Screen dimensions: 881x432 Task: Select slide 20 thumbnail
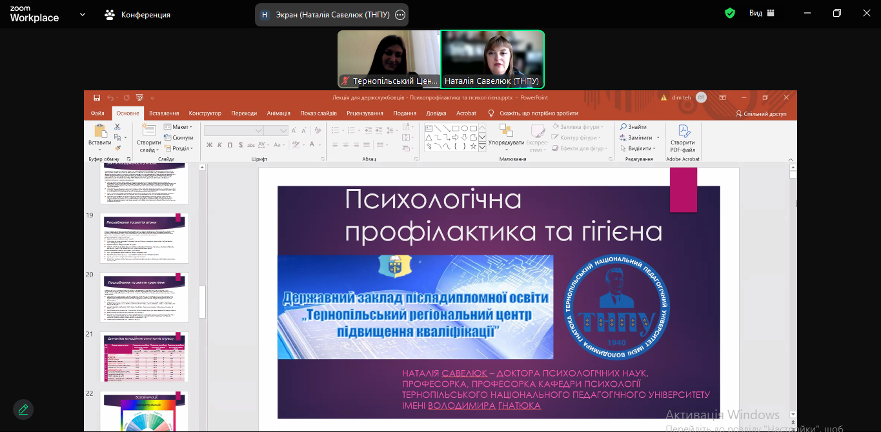pyautogui.click(x=144, y=297)
